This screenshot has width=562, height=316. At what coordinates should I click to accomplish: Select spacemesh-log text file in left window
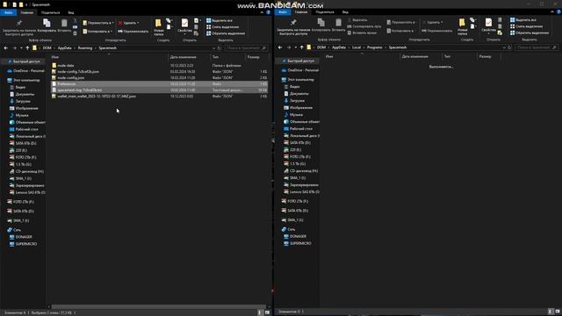click(159, 90)
